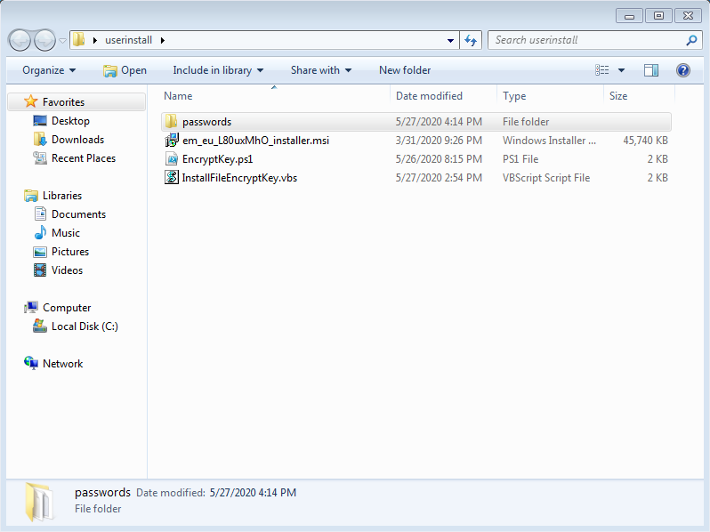The width and height of the screenshot is (710, 532).
Task: Click the Change your view icon
Action: [x=601, y=70]
